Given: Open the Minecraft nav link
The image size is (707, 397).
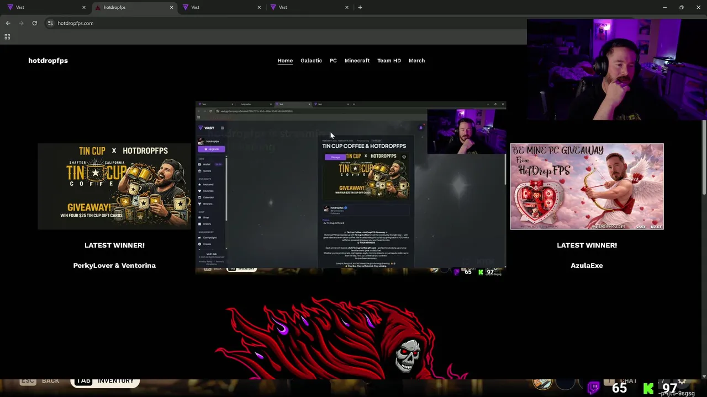Looking at the screenshot, I should click(x=357, y=61).
